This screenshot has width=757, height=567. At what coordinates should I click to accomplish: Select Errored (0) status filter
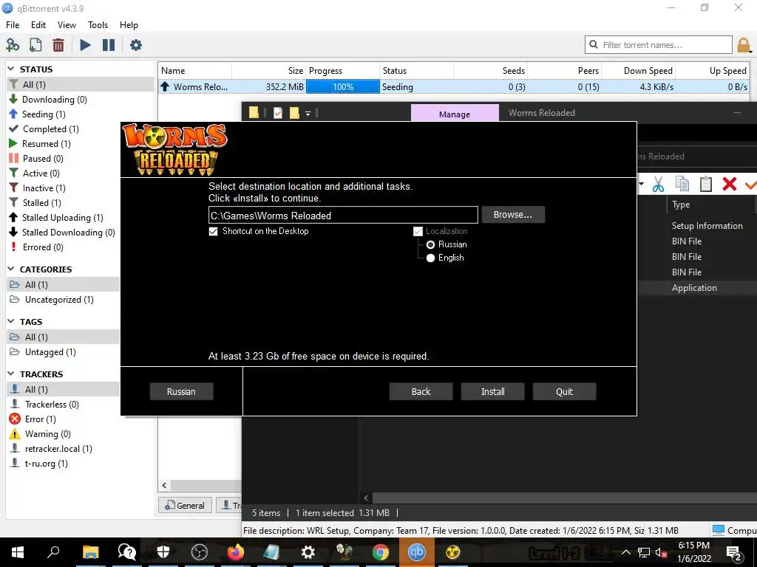click(43, 247)
